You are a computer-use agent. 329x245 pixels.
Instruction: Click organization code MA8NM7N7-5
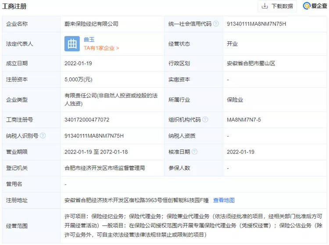point(244,119)
